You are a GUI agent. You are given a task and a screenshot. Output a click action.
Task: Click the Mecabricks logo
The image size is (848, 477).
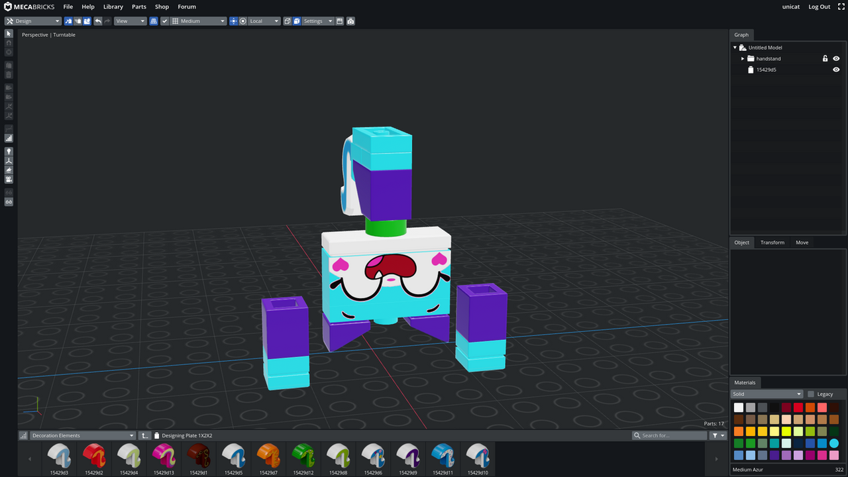(x=29, y=7)
